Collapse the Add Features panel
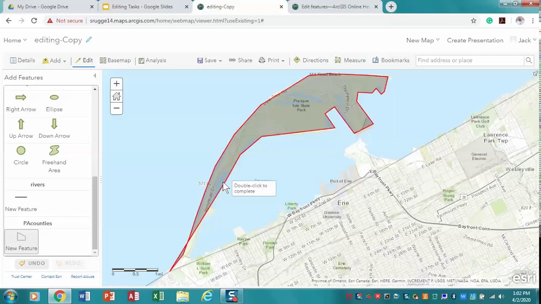541x304 pixels. (95, 76)
